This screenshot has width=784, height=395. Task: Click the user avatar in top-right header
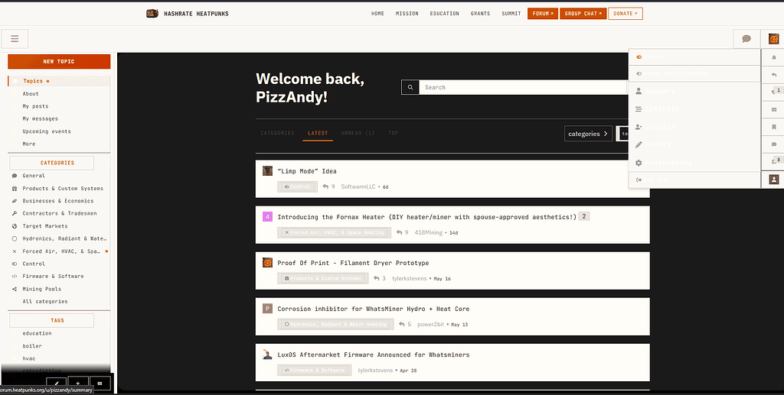773,39
